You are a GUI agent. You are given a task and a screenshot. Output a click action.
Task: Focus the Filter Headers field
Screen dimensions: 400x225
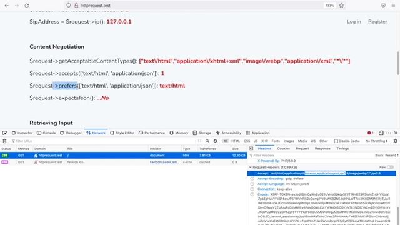tap(311, 156)
